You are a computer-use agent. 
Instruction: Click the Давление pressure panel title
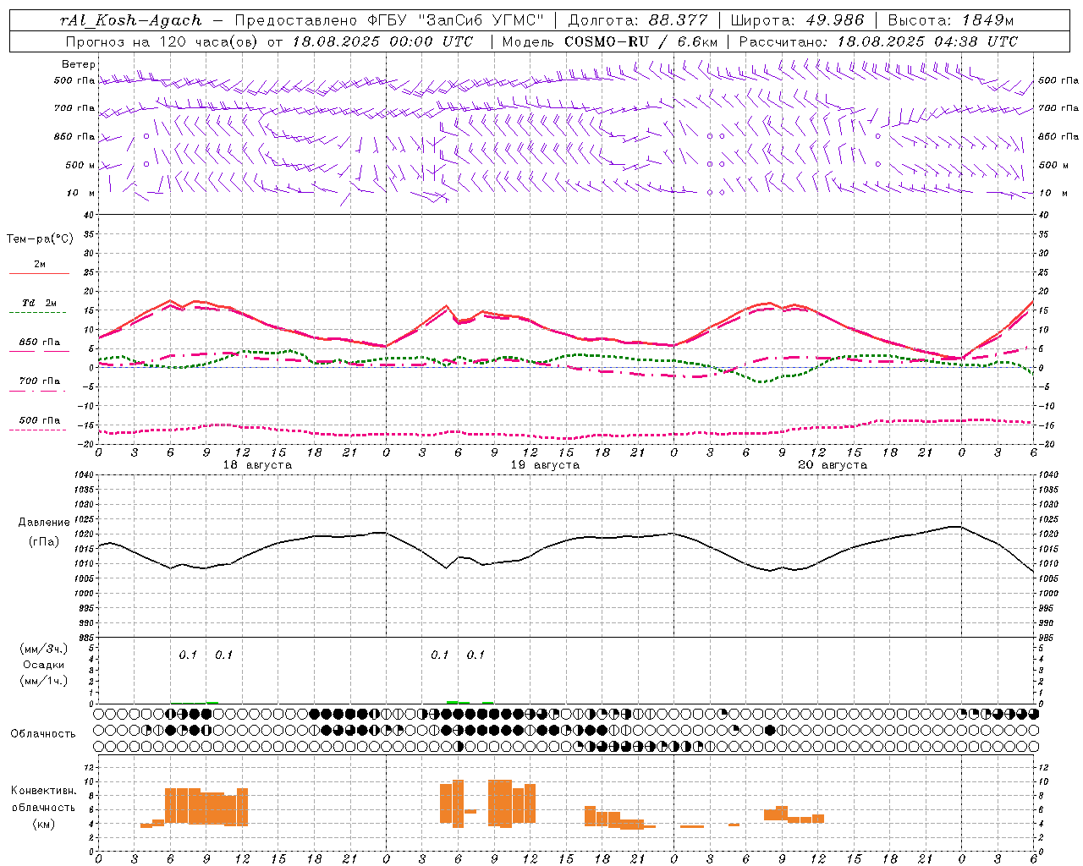click(44, 523)
